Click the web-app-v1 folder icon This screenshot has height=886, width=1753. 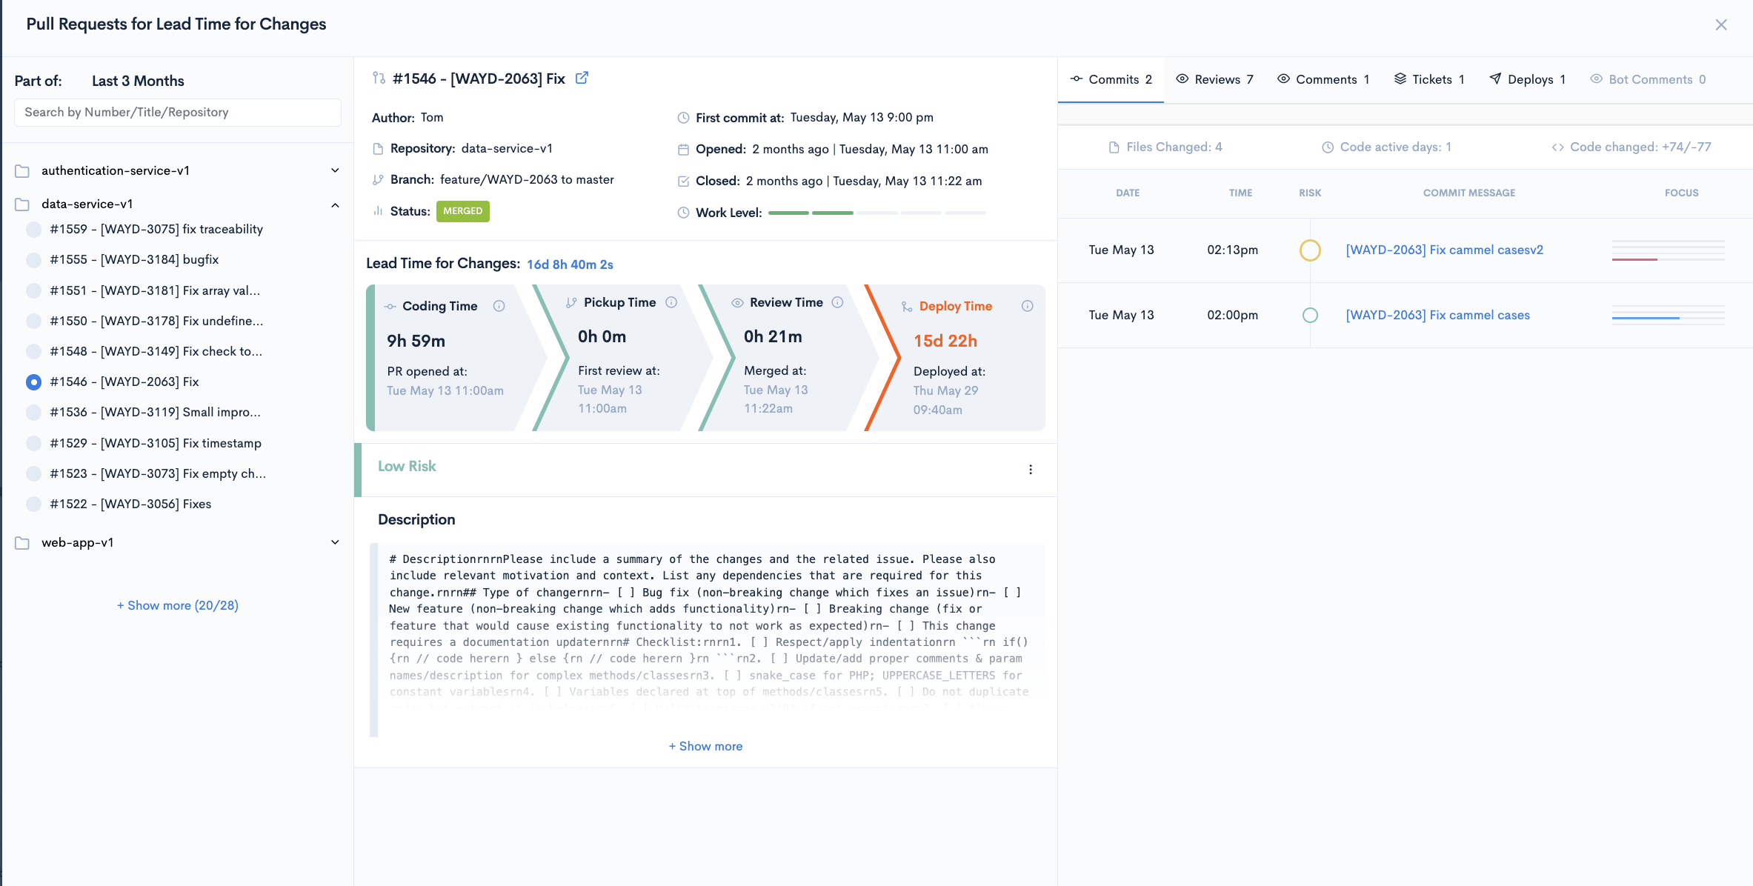tap(22, 543)
